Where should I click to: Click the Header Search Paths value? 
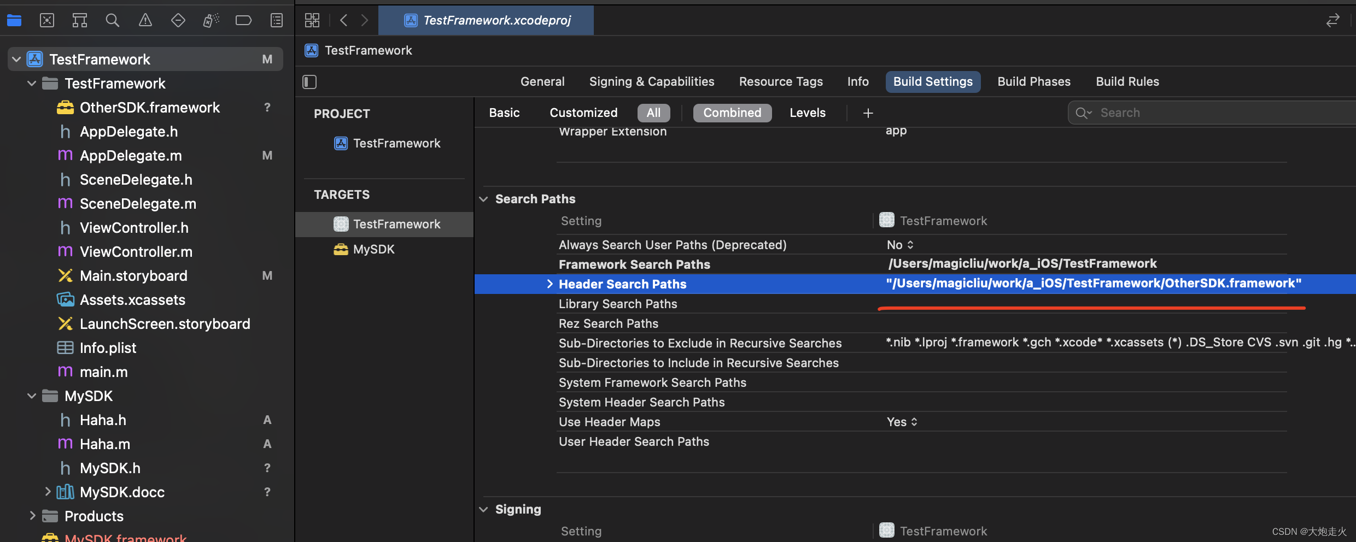click(1094, 284)
